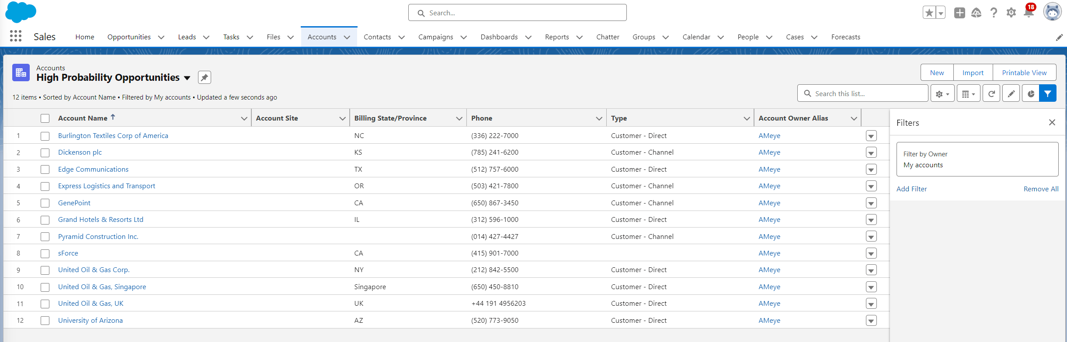Click the Import button
The height and width of the screenshot is (342, 1067).
tap(973, 73)
